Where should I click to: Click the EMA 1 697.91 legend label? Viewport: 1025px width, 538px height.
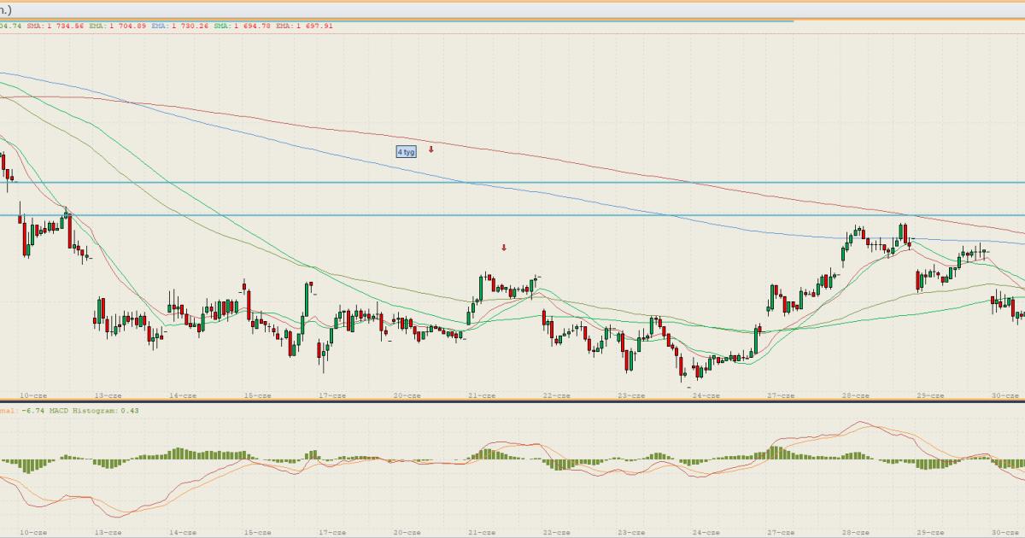pyautogui.click(x=304, y=26)
